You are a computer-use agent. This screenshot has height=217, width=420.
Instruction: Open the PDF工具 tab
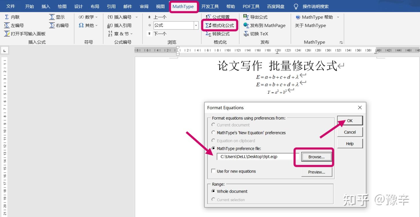click(x=251, y=6)
